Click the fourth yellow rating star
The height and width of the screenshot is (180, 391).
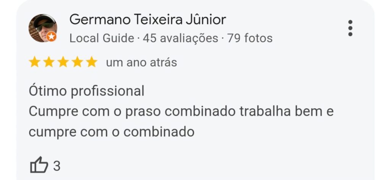[77, 62]
